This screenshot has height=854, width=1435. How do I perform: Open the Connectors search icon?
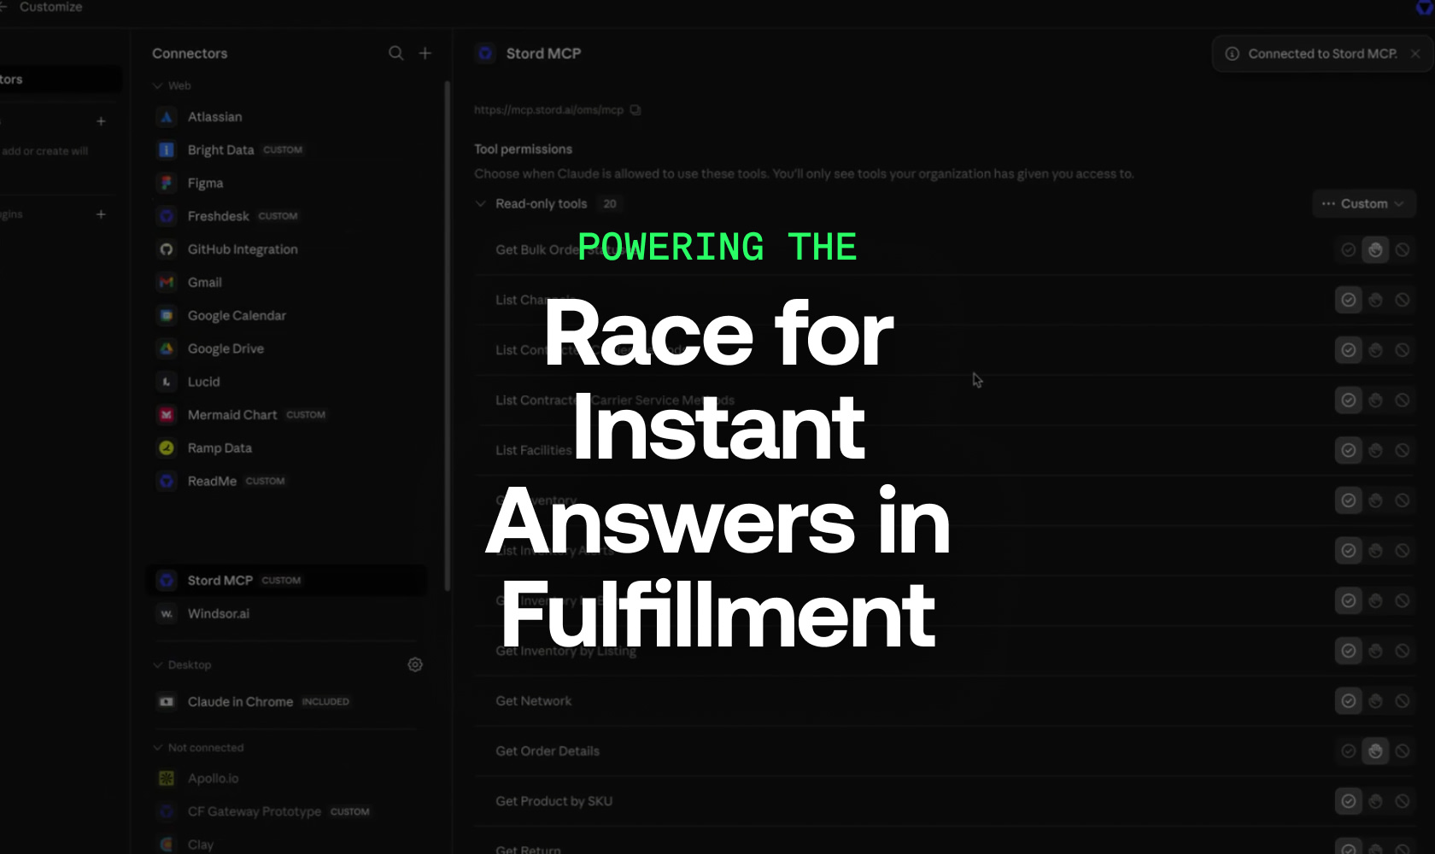[395, 53]
